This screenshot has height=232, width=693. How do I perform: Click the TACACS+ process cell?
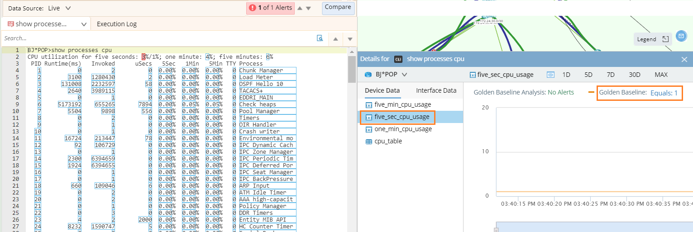[x=268, y=91]
